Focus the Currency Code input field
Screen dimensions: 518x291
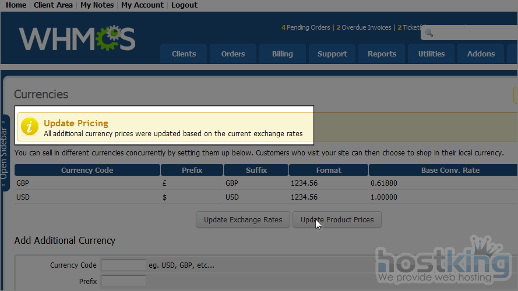click(123, 265)
